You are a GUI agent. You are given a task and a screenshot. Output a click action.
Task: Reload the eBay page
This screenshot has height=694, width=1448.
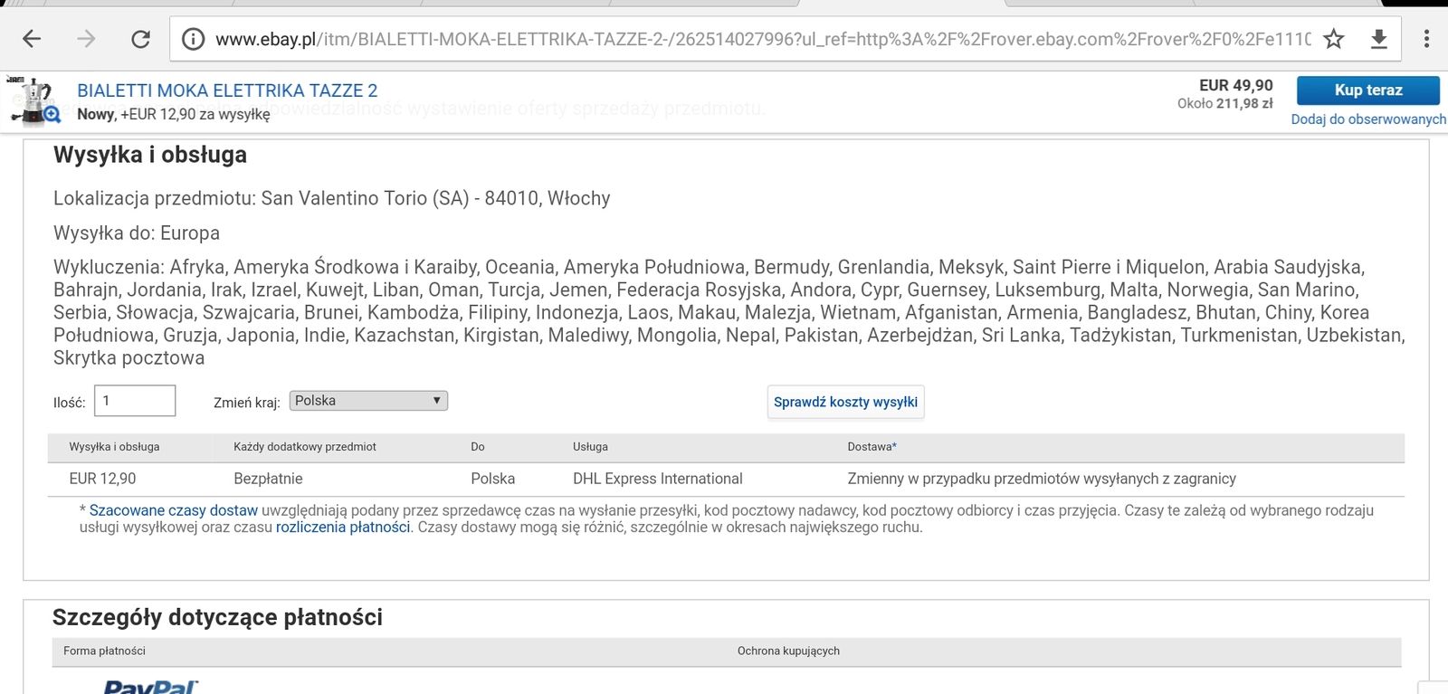[140, 38]
